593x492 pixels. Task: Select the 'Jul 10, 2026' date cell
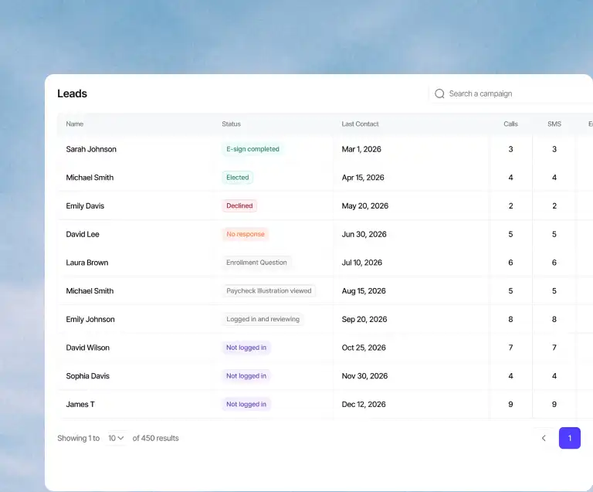[x=362, y=263]
